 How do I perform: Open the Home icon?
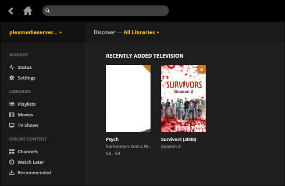point(28,11)
